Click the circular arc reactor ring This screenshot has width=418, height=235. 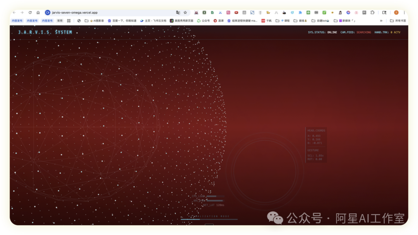(265, 171)
